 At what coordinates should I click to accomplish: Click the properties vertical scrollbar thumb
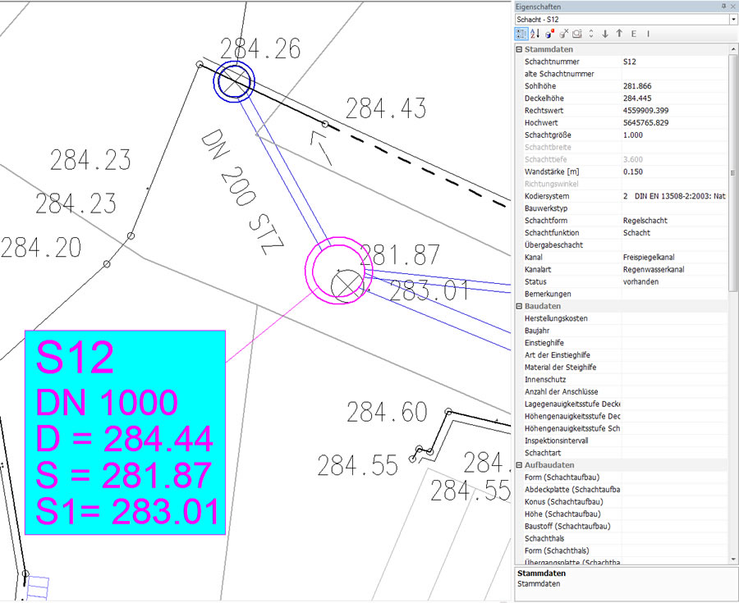tap(733, 173)
